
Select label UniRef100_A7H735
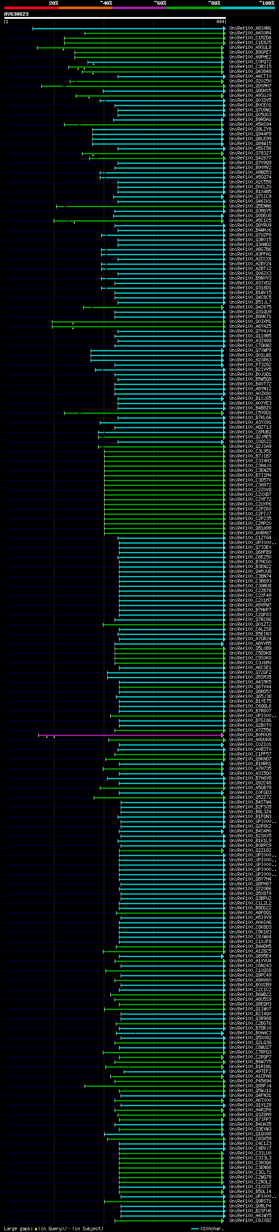click(250, 769)
